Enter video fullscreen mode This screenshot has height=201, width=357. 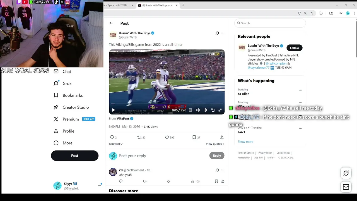tap(220, 110)
